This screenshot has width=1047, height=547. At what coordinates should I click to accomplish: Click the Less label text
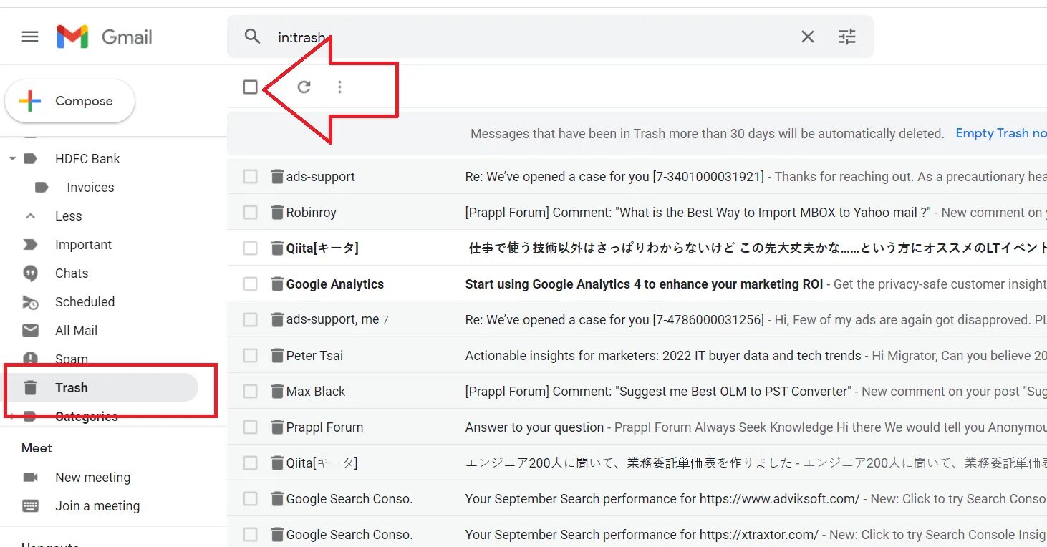69,216
